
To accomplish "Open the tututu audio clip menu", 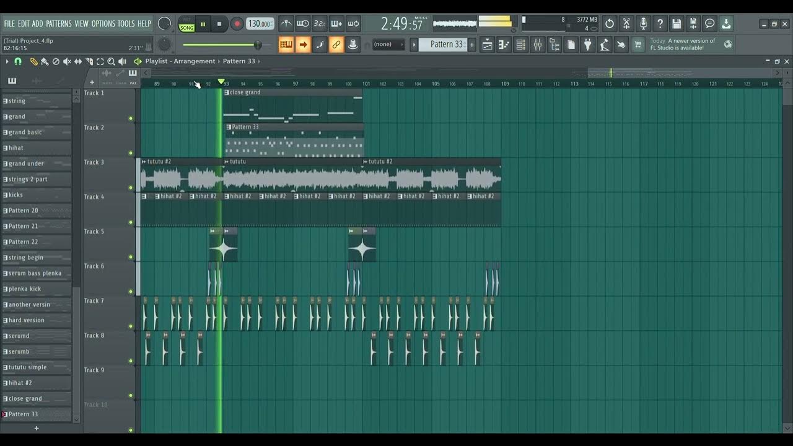I will click(x=227, y=162).
